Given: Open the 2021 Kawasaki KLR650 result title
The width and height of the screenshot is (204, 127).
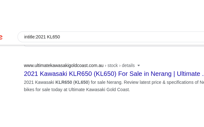Looking at the screenshot, I should 114,74.
